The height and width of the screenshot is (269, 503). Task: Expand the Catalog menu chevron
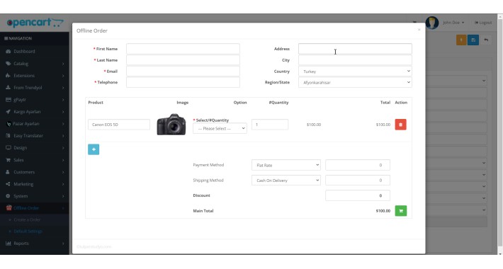[x=63, y=64]
